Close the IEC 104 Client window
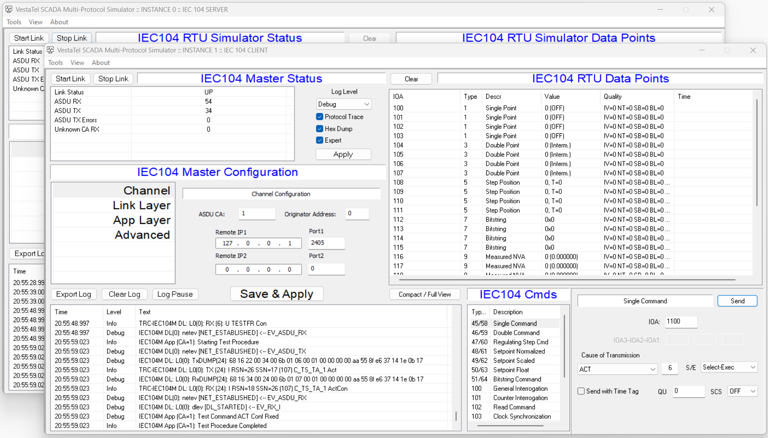The image size is (768, 438). (x=753, y=50)
